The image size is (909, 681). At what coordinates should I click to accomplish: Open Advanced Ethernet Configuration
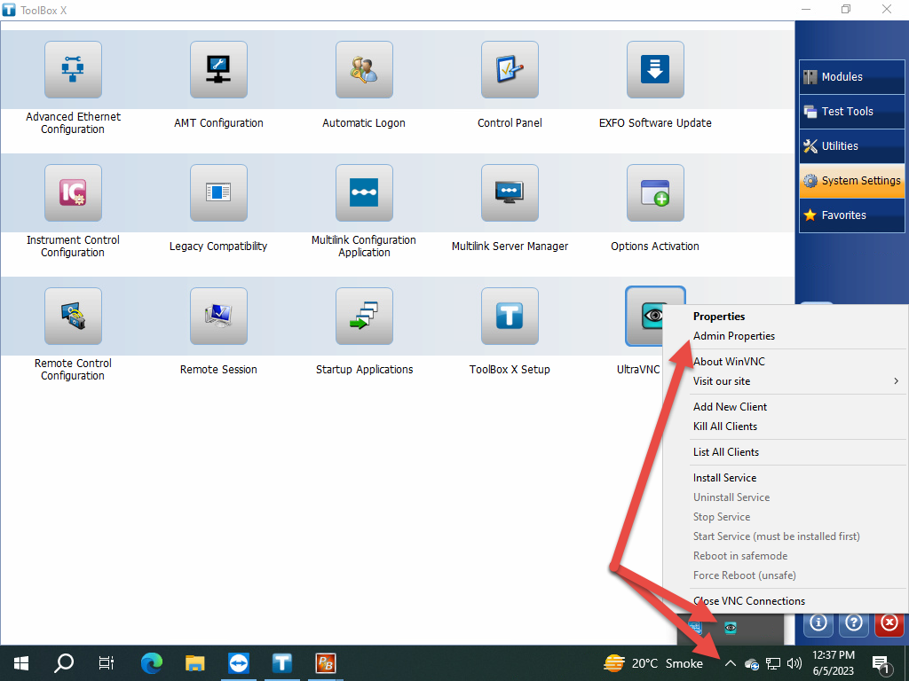(73, 69)
